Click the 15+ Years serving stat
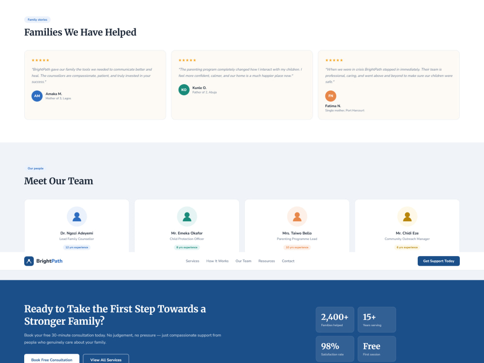484x363 pixels. [x=377, y=320]
